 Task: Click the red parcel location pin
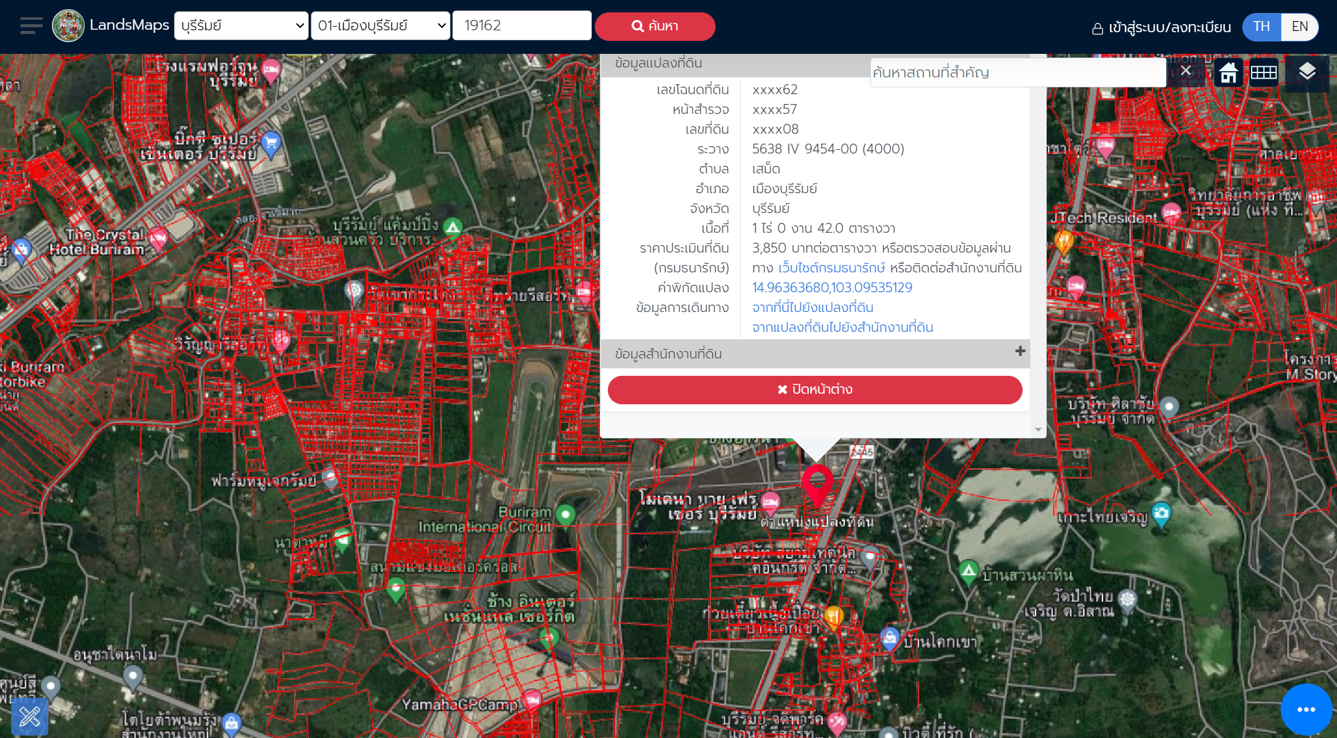[x=817, y=483]
